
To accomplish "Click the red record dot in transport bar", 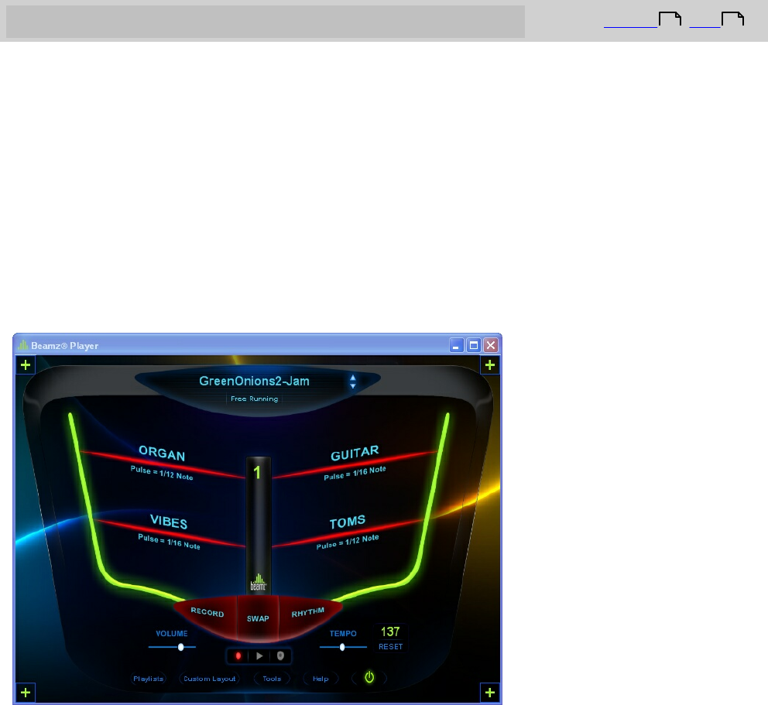I will [238, 655].
